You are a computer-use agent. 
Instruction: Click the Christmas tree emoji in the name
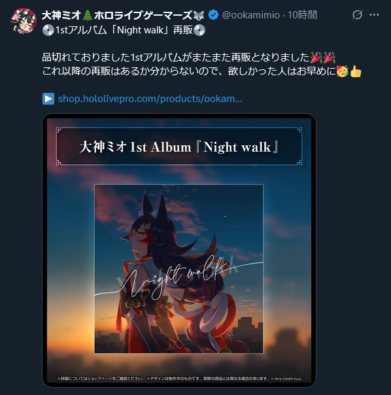click(x=88, y=15)
